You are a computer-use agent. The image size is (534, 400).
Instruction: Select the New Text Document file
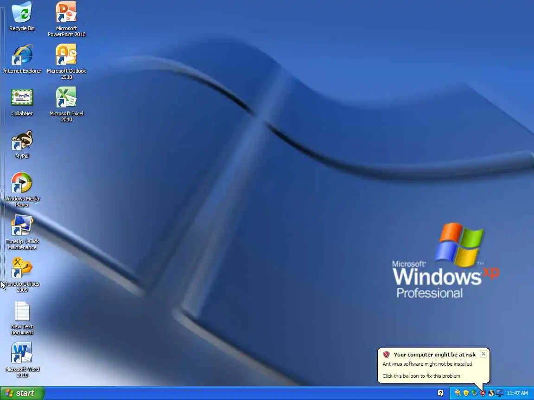22,318
